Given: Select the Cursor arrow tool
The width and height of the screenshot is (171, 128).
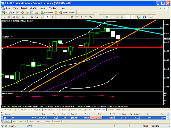Looking at the screenshot, I should tap(48, 17).
